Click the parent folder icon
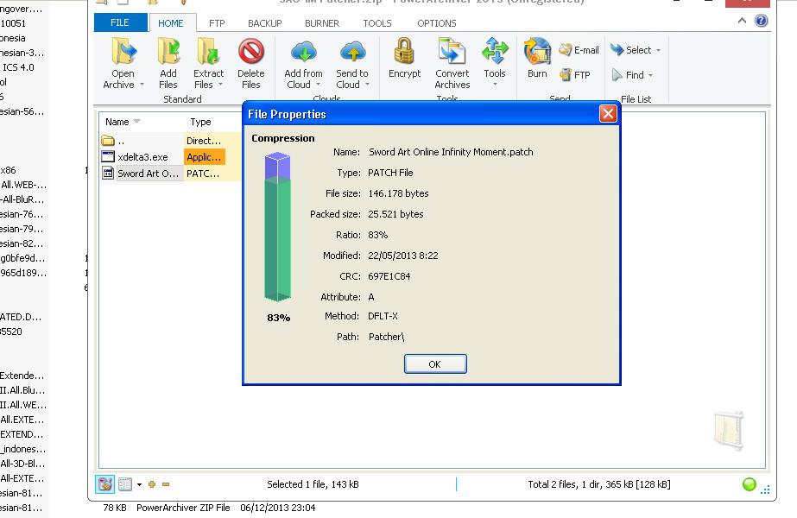Screen dimensions: 797x518 coord(108,141)
